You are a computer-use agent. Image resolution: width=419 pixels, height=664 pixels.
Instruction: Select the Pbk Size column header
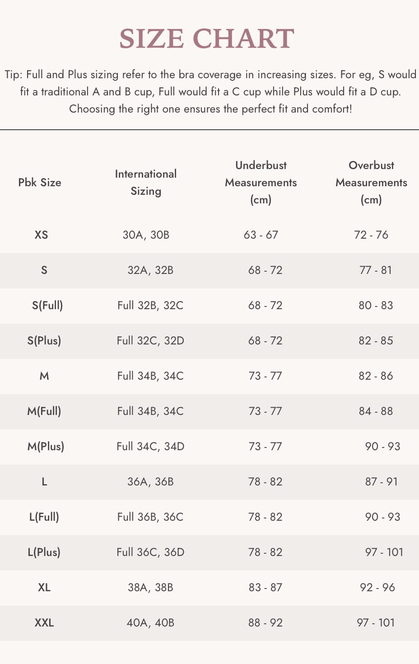point(40,183)
